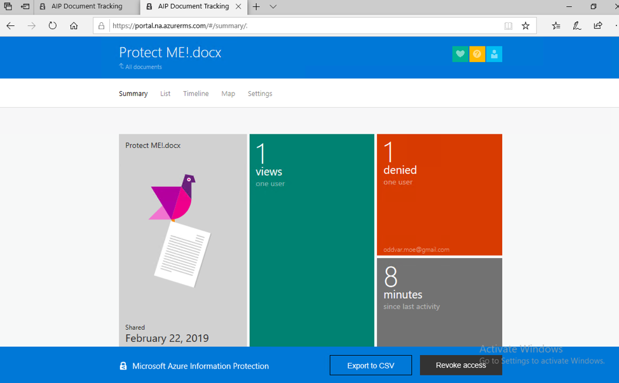Click the Protect ME!.docx tile caption
Viewport: 619px width, 383px height.
[153, 145]
